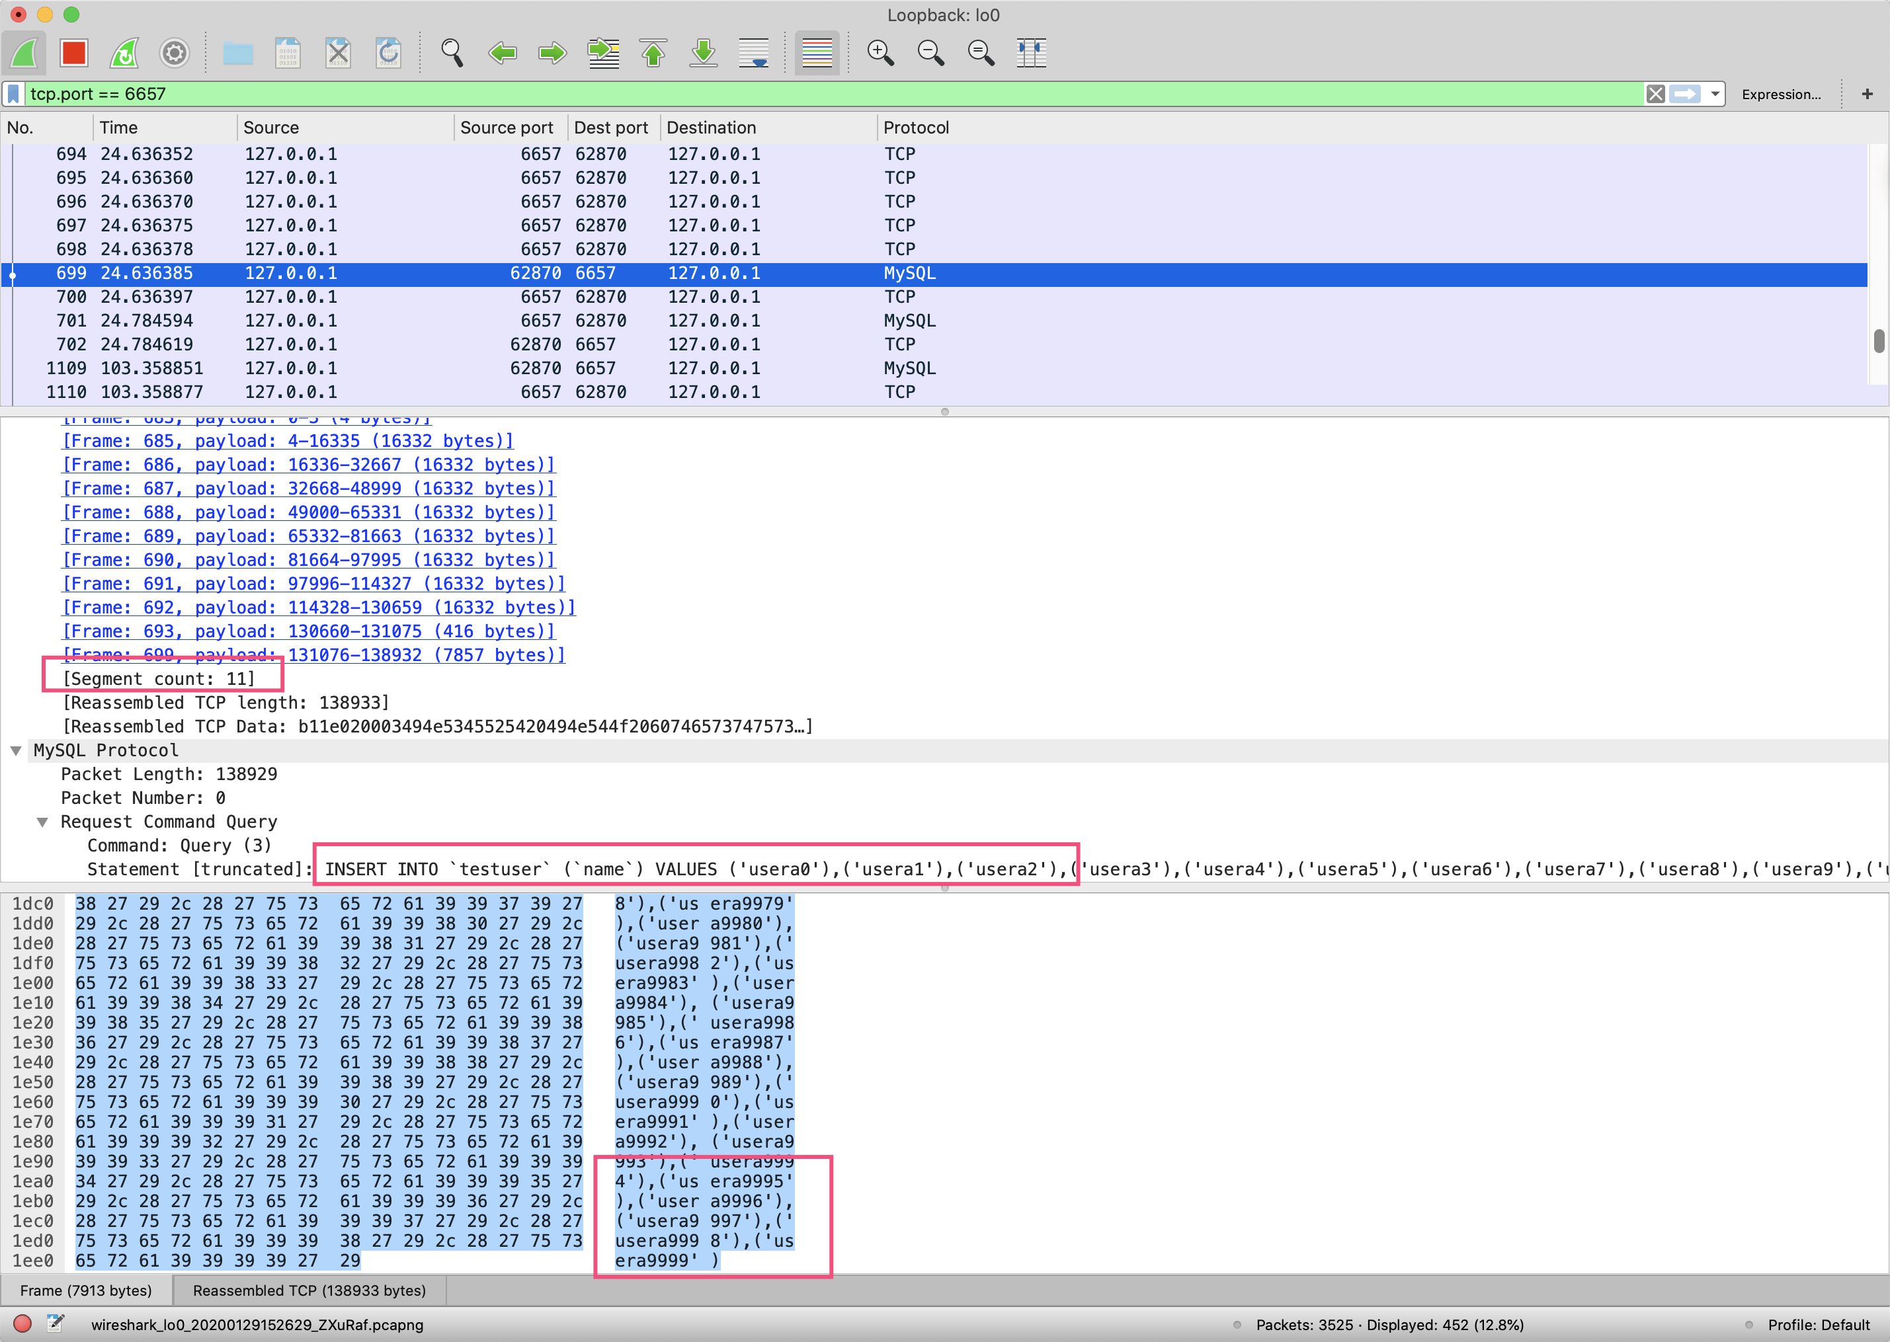Viewport: 1890px width, 1342px height.
Task: Jump to the first packet icon
Action: tap(653, 54)
